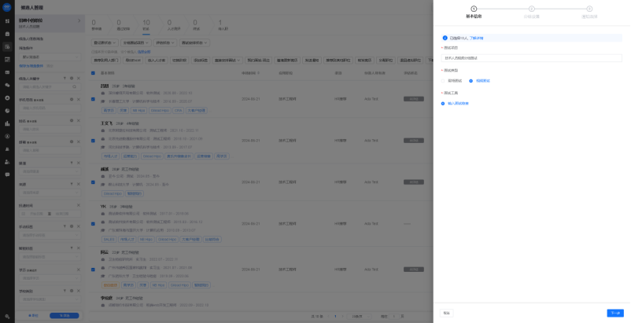631x323 pixels.
Task: Open the 来源 filter dropdown
Action: pos(50,193)
